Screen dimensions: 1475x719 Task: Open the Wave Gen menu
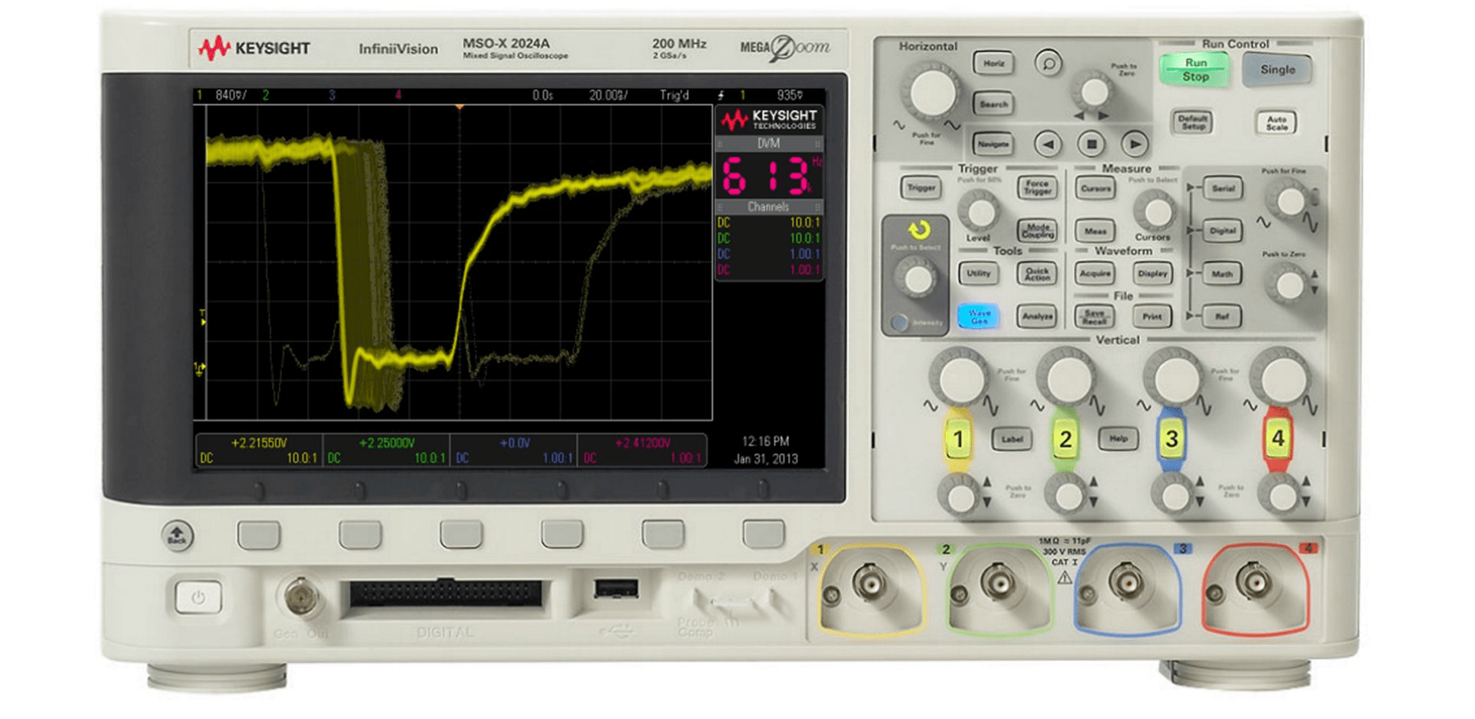980,316
